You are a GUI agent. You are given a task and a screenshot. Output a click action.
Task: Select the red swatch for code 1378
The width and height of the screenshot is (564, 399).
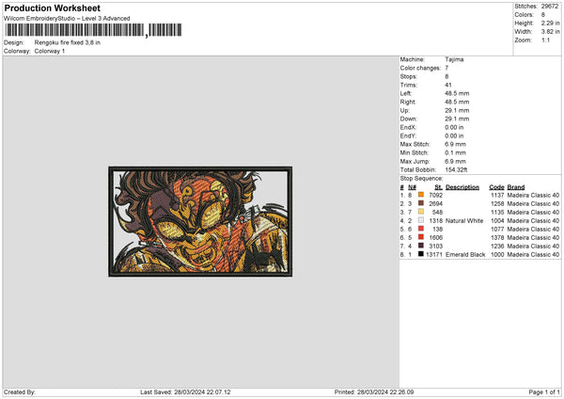point(421,237)
